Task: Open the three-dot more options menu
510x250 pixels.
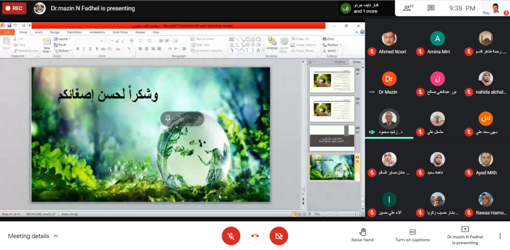Action: click(x=500, y=236)
